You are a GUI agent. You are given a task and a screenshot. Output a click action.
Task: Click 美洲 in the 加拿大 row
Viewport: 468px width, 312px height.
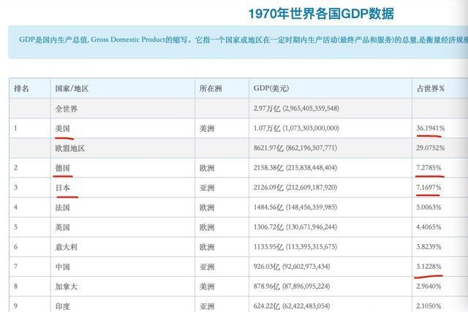207,286
